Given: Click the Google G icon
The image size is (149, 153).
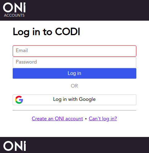Looking at the screenshot, I should (19, 100).
